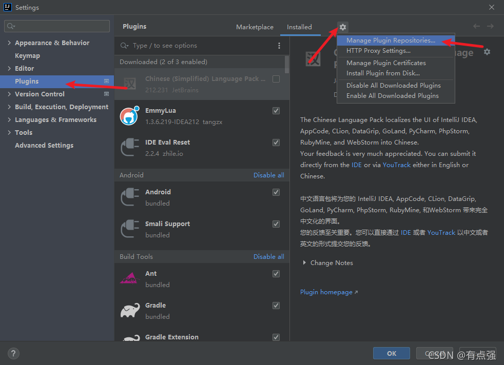Click the Chinese Language Pack icon in list
Viewport: 504px width, 365px height.
pos(129,84)
